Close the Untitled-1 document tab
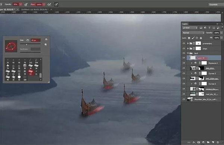The width and height of the screenshot is (224, 145). point(51,9)
